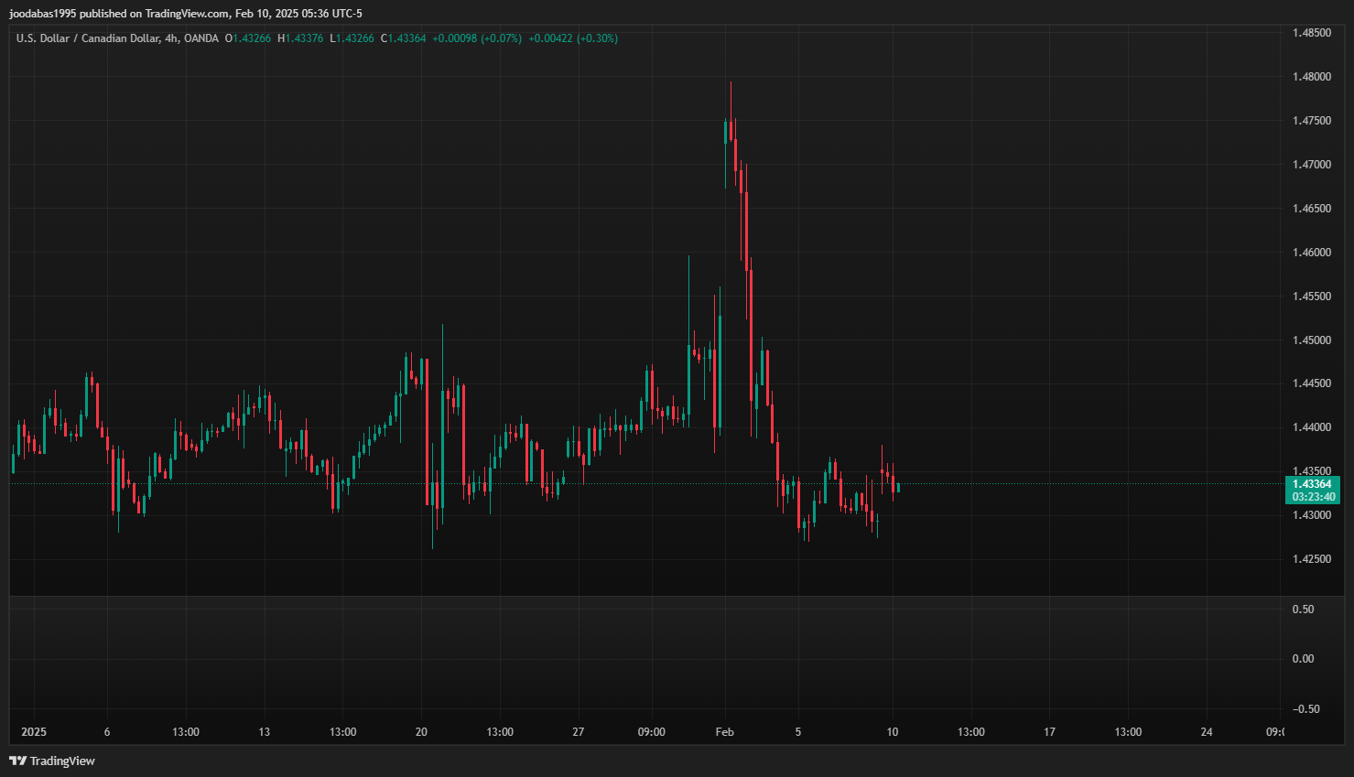Click the 03:23:40 bar countdown timer
Image resolution: width=1354 pixels, height=777 pixels.
point(1313,497)
